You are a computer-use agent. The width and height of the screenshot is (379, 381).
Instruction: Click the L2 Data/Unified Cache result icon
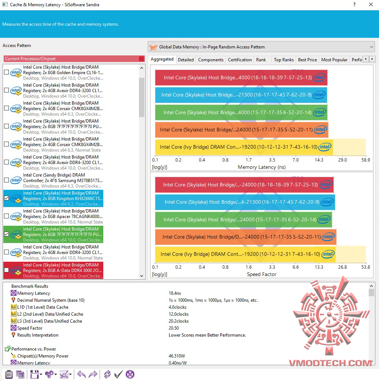click(13, 314)
